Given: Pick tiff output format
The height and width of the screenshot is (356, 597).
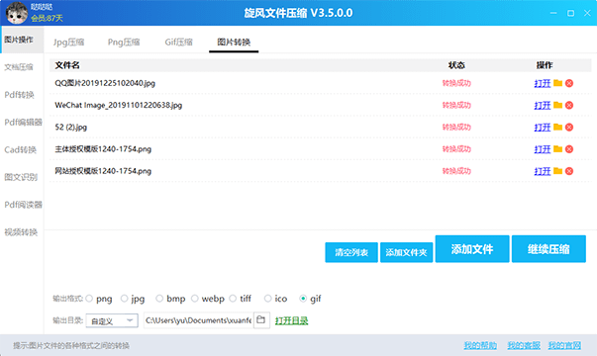Looking at the screenshot, I should 233,299.
